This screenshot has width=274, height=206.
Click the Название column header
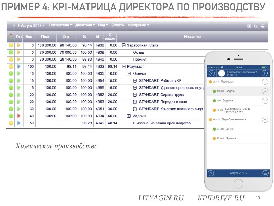pos(192,36)
